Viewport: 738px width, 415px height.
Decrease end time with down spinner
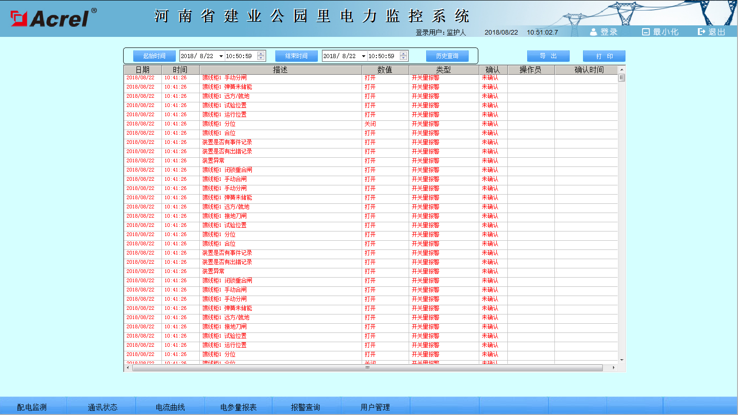(x=404, y=58)
